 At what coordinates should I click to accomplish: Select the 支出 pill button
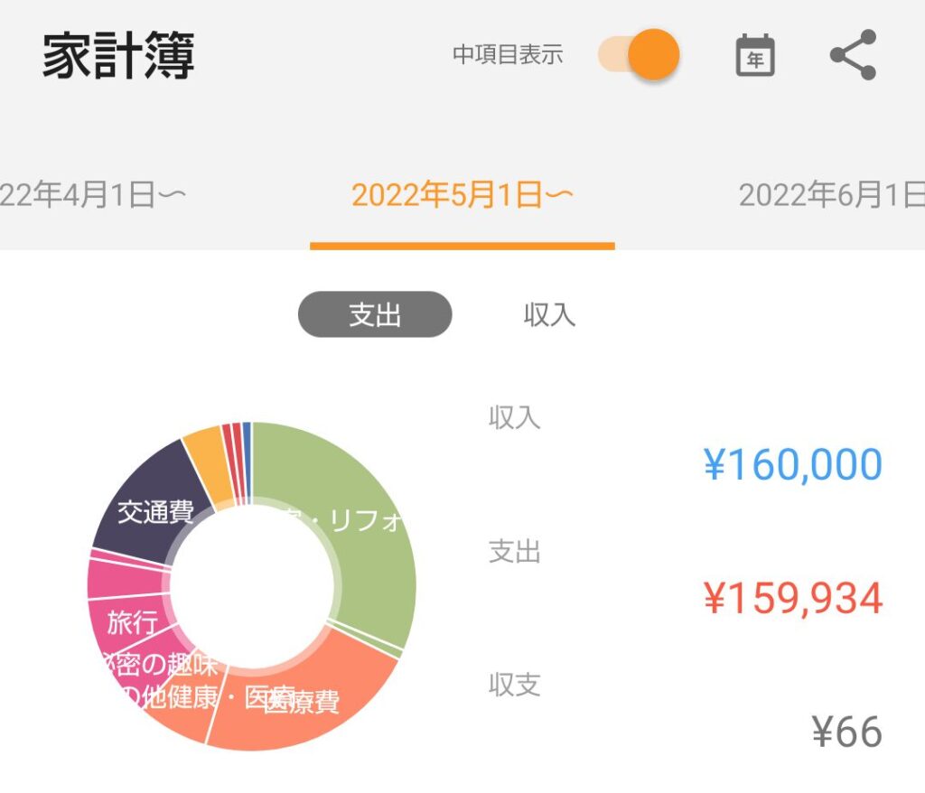pos(375,314)
